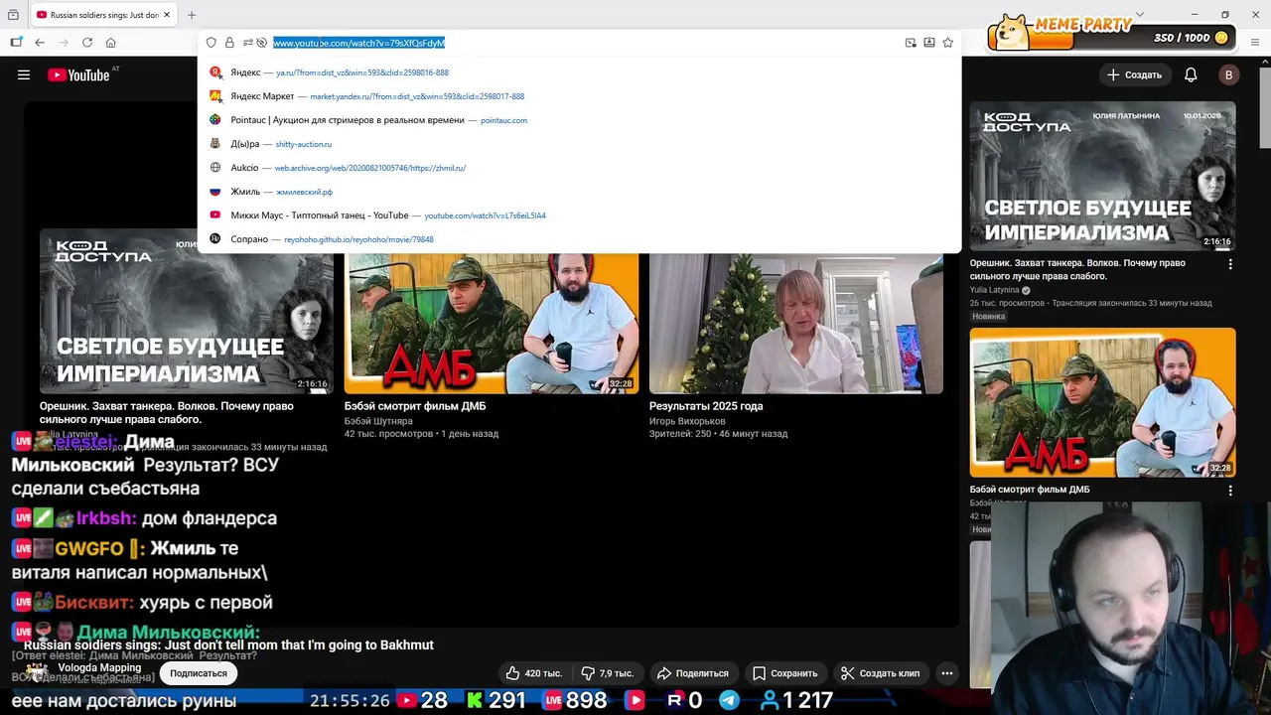Open the ДМБ endscreen thumbnail
The height and width of the screenshot is (715, 1271).
(492, 324)
